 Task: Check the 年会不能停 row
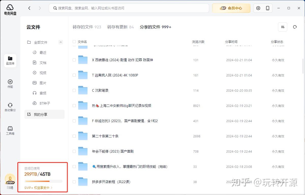[74, 151]
